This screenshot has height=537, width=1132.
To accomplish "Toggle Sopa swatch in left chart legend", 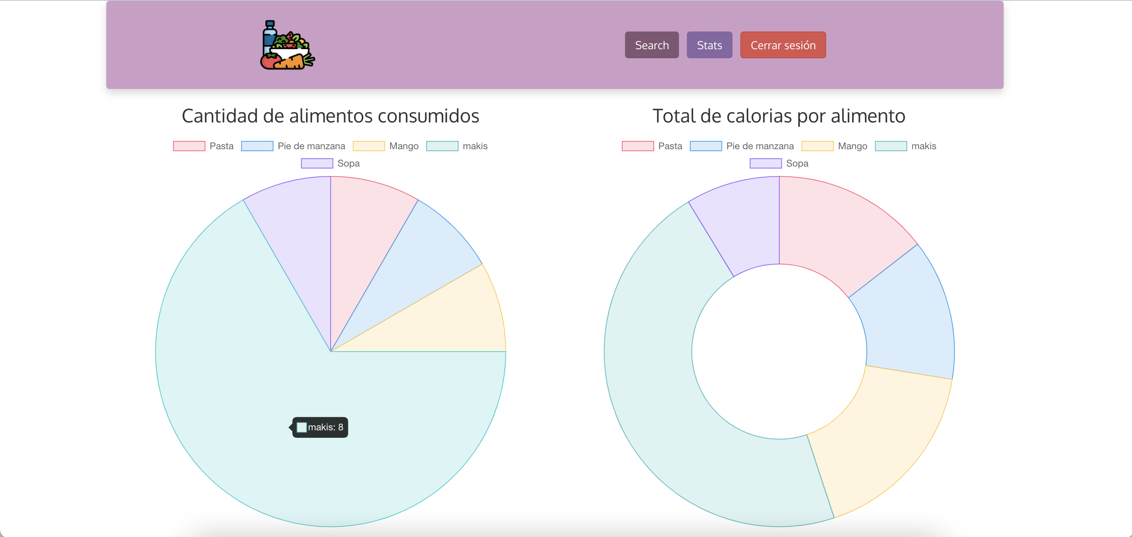I will click(x=317, y=163).
